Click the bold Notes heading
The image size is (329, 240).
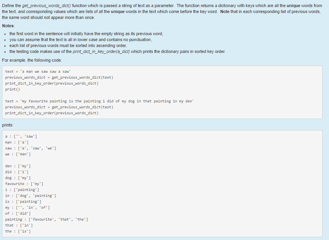(8, 26)
